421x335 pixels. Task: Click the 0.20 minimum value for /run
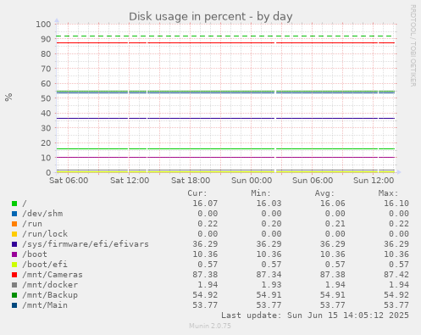coord(271,224)
